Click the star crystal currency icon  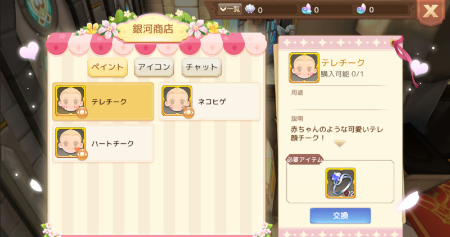(x=307, y=10)
